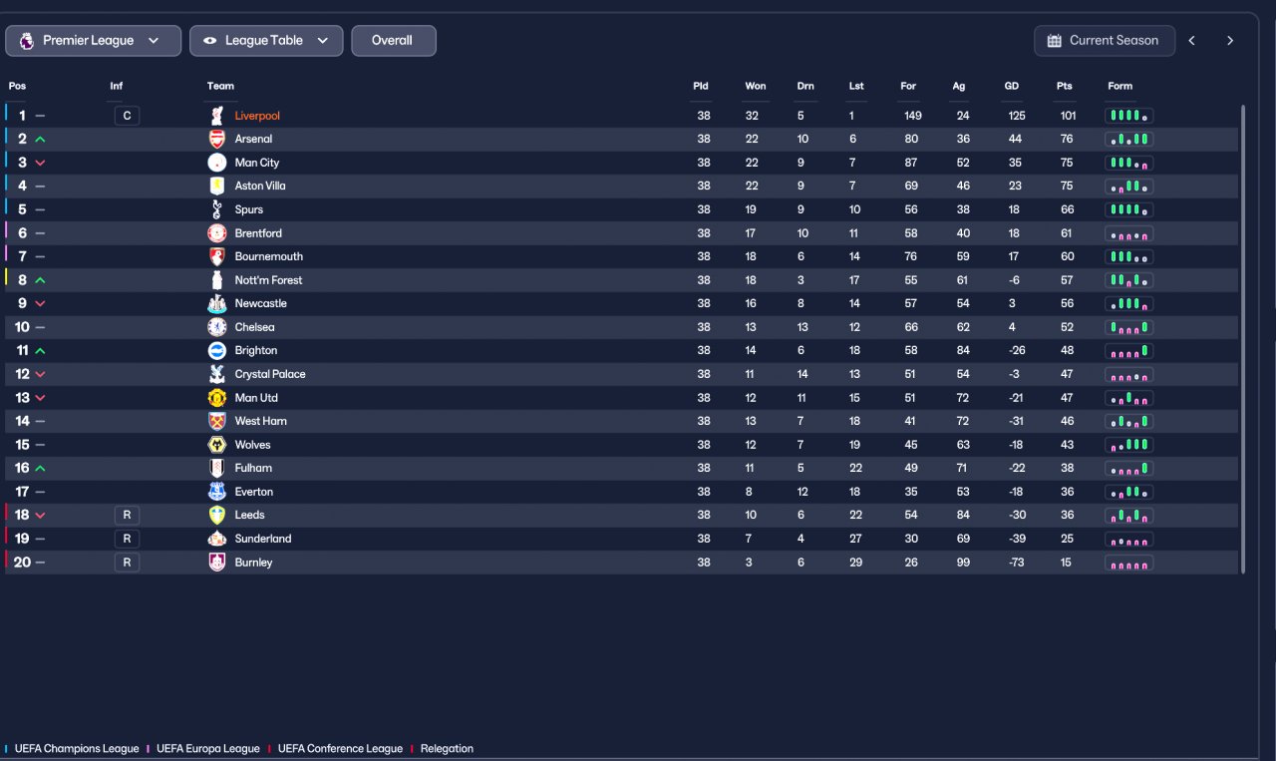
Task: Sort table by Pos column header
Action: pos(17,86)
